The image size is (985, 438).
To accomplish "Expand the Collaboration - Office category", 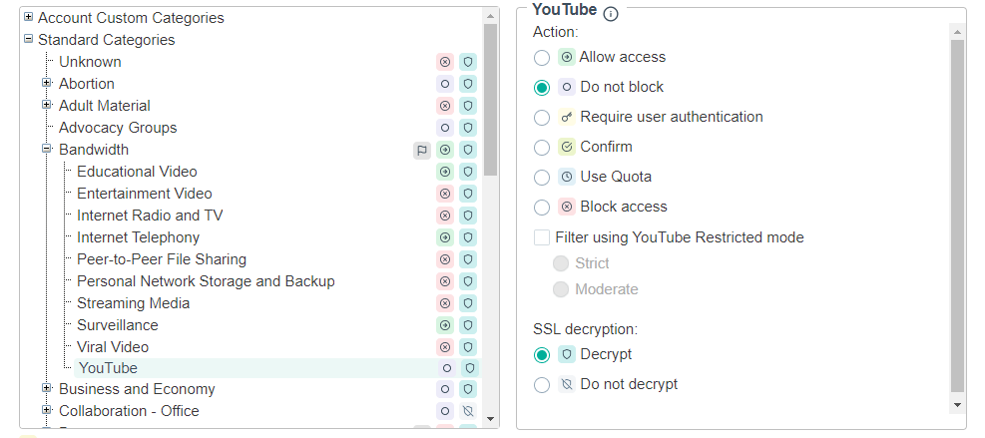I will (x=47, y=410).
